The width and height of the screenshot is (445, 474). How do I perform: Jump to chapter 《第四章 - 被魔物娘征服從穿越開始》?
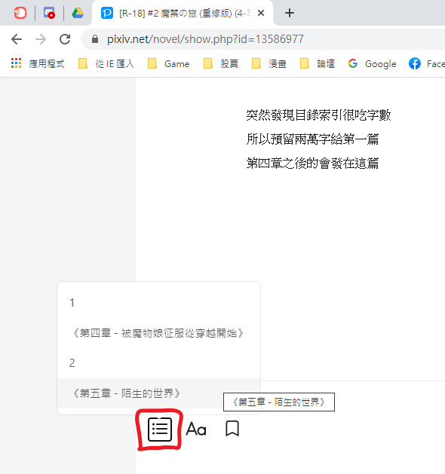(x=158, y=333)
